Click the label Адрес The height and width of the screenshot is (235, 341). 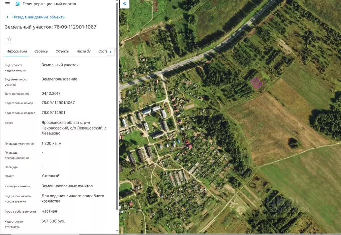point(9,123)
